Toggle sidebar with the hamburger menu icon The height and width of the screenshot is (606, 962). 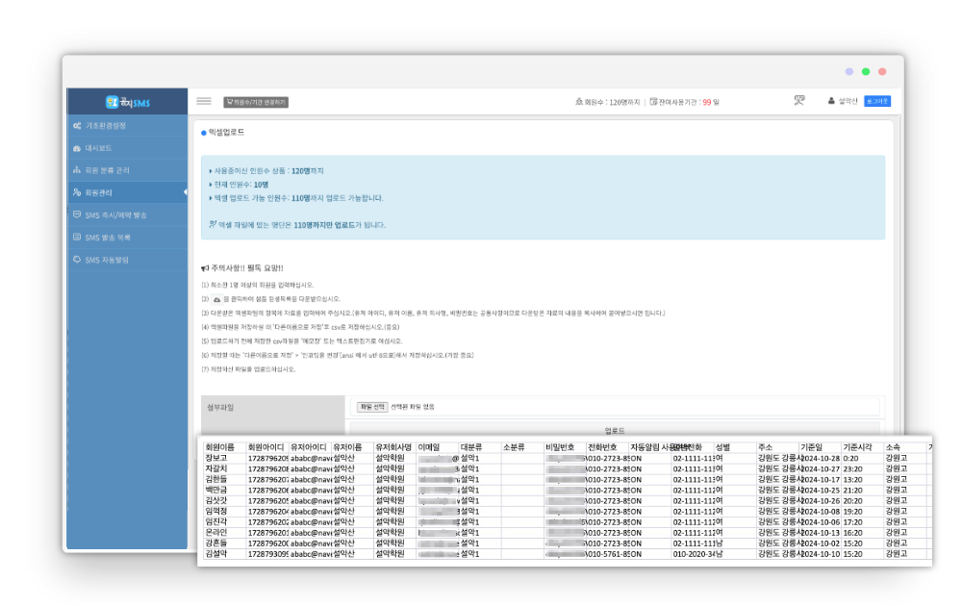click(204, 101)
